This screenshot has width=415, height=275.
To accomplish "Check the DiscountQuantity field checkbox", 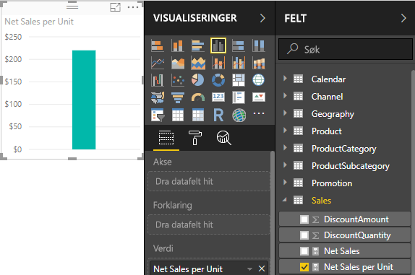I will [304, 235].
